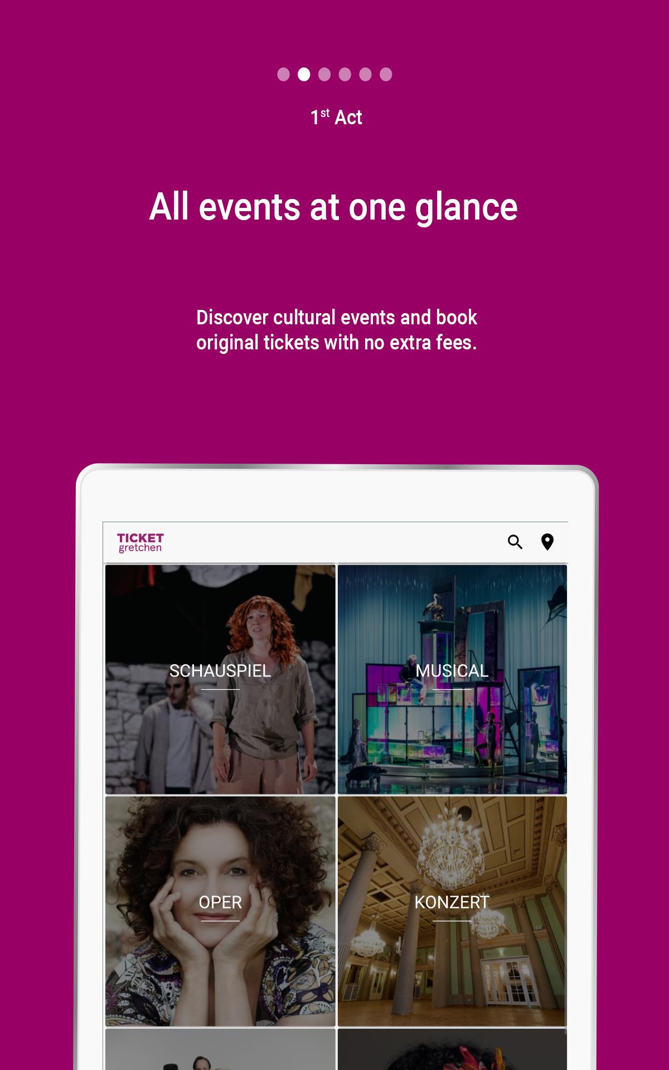This screenshot has height=1070, width=669.
Task: Click the Ticket Gretchen logo
Action: click(140, 542)
